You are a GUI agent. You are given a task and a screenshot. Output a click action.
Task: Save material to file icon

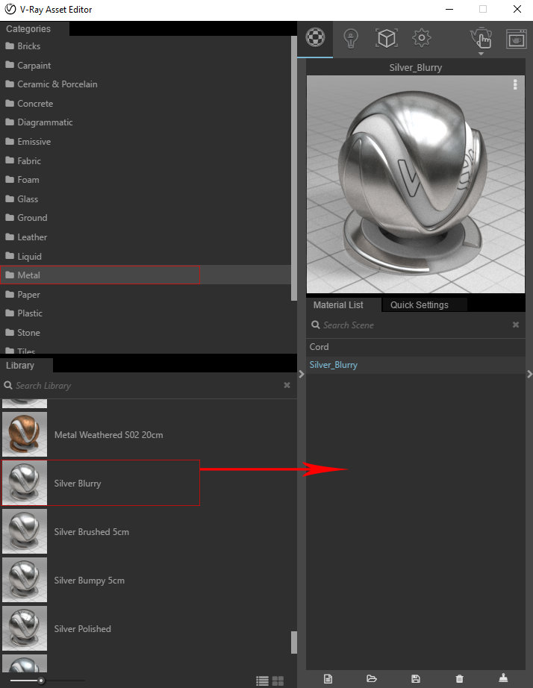pyautogui.click(x=415, y=679)
